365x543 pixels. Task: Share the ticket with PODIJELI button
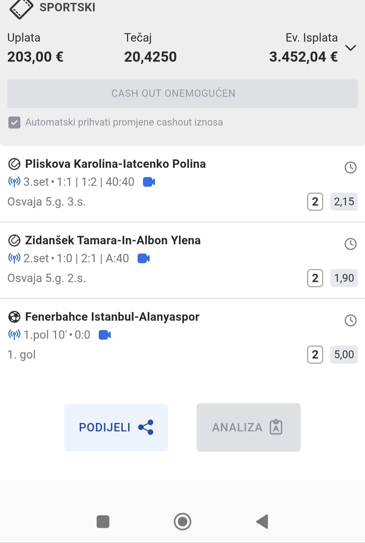click(116, 427)
